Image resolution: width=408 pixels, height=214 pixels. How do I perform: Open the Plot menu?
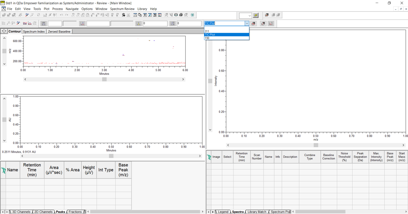coord(47,9)
